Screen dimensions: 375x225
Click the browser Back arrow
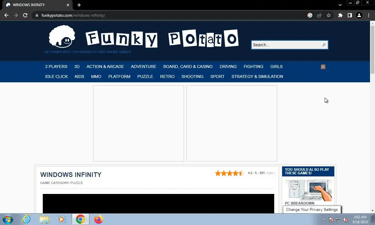(6, 15)
